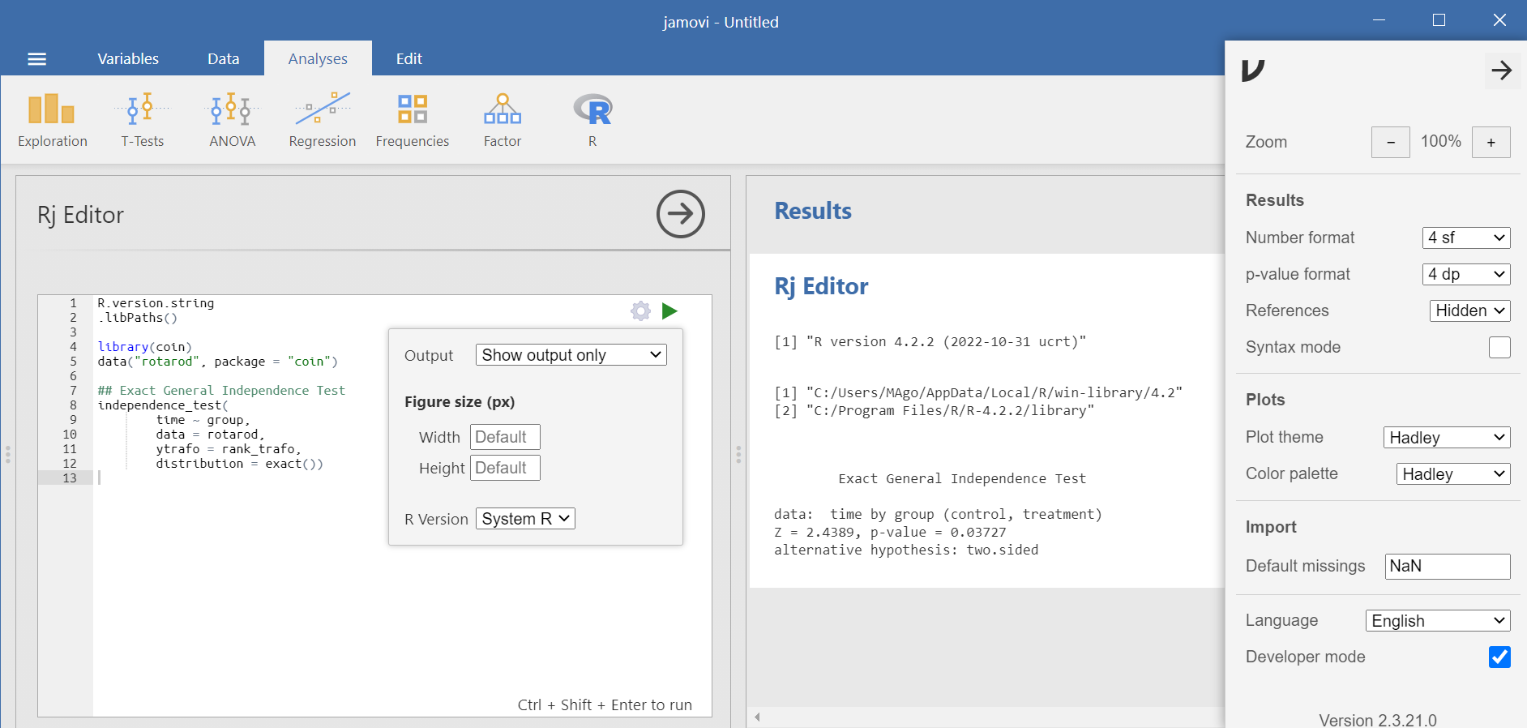Click the Rj Editor heading in Results
The image size is (1527, 728).
(x=821, y=286)
